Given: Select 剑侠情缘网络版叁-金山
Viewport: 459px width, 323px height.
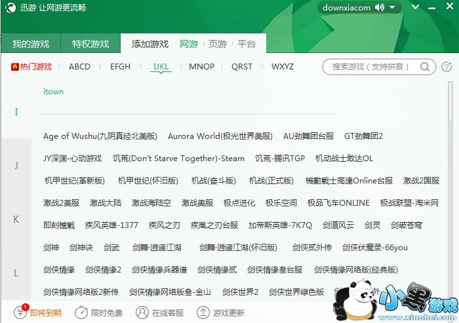Looking at the screenshot, I should (170, 292).
